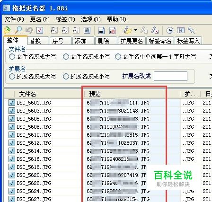Screen dimensions: 212x202
Task: Uncheck the DSC_5603.JPG checkbox
Action: [12, 111]
